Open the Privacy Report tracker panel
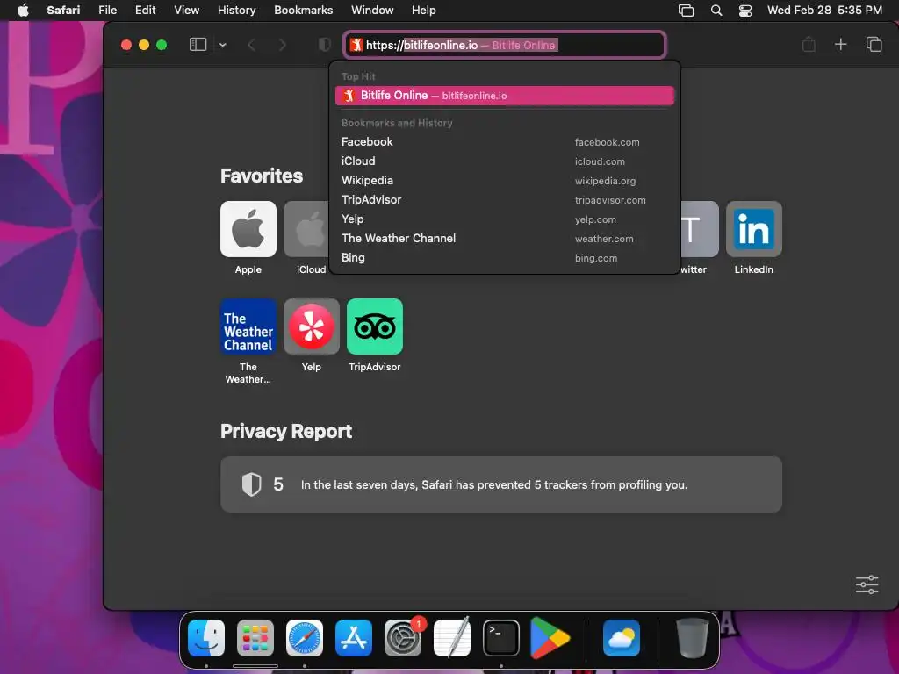 pos(501,484)
